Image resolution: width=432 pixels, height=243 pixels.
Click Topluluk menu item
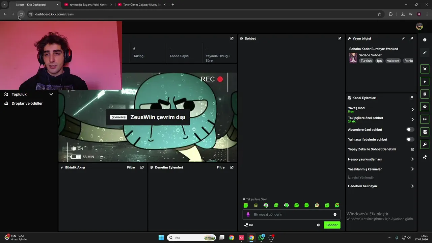point(19,94)
